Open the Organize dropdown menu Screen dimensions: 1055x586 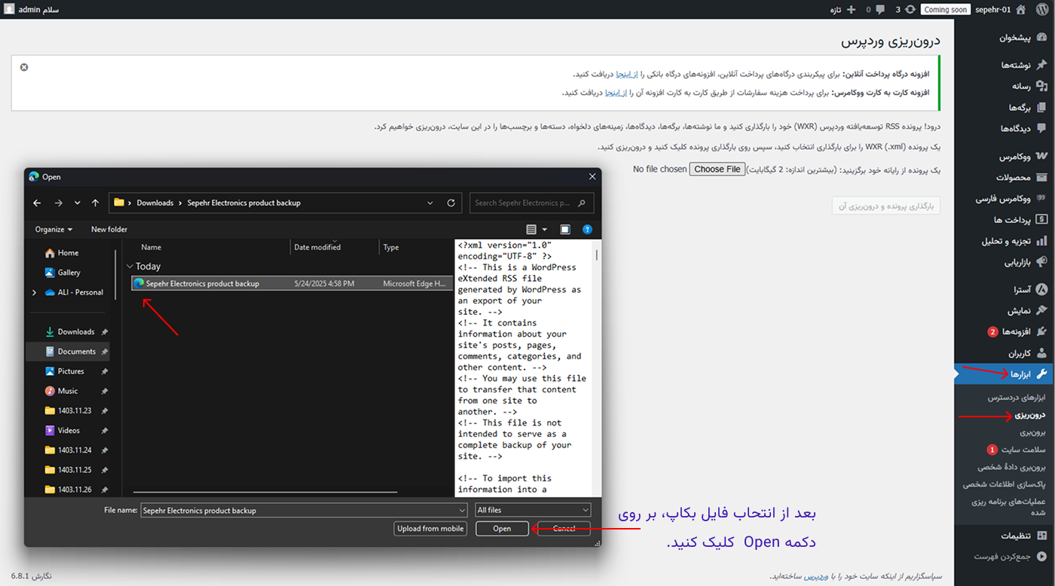(x=54, y=230)
